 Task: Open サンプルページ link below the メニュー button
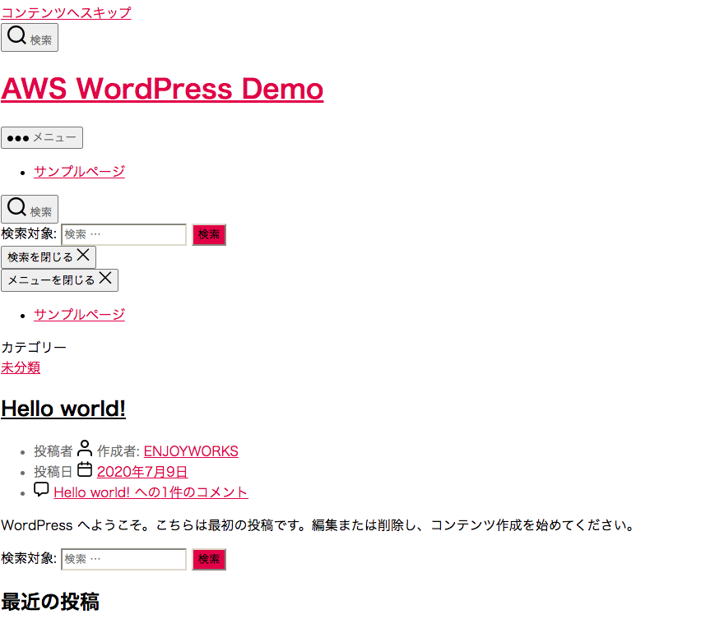coord(79,172)
